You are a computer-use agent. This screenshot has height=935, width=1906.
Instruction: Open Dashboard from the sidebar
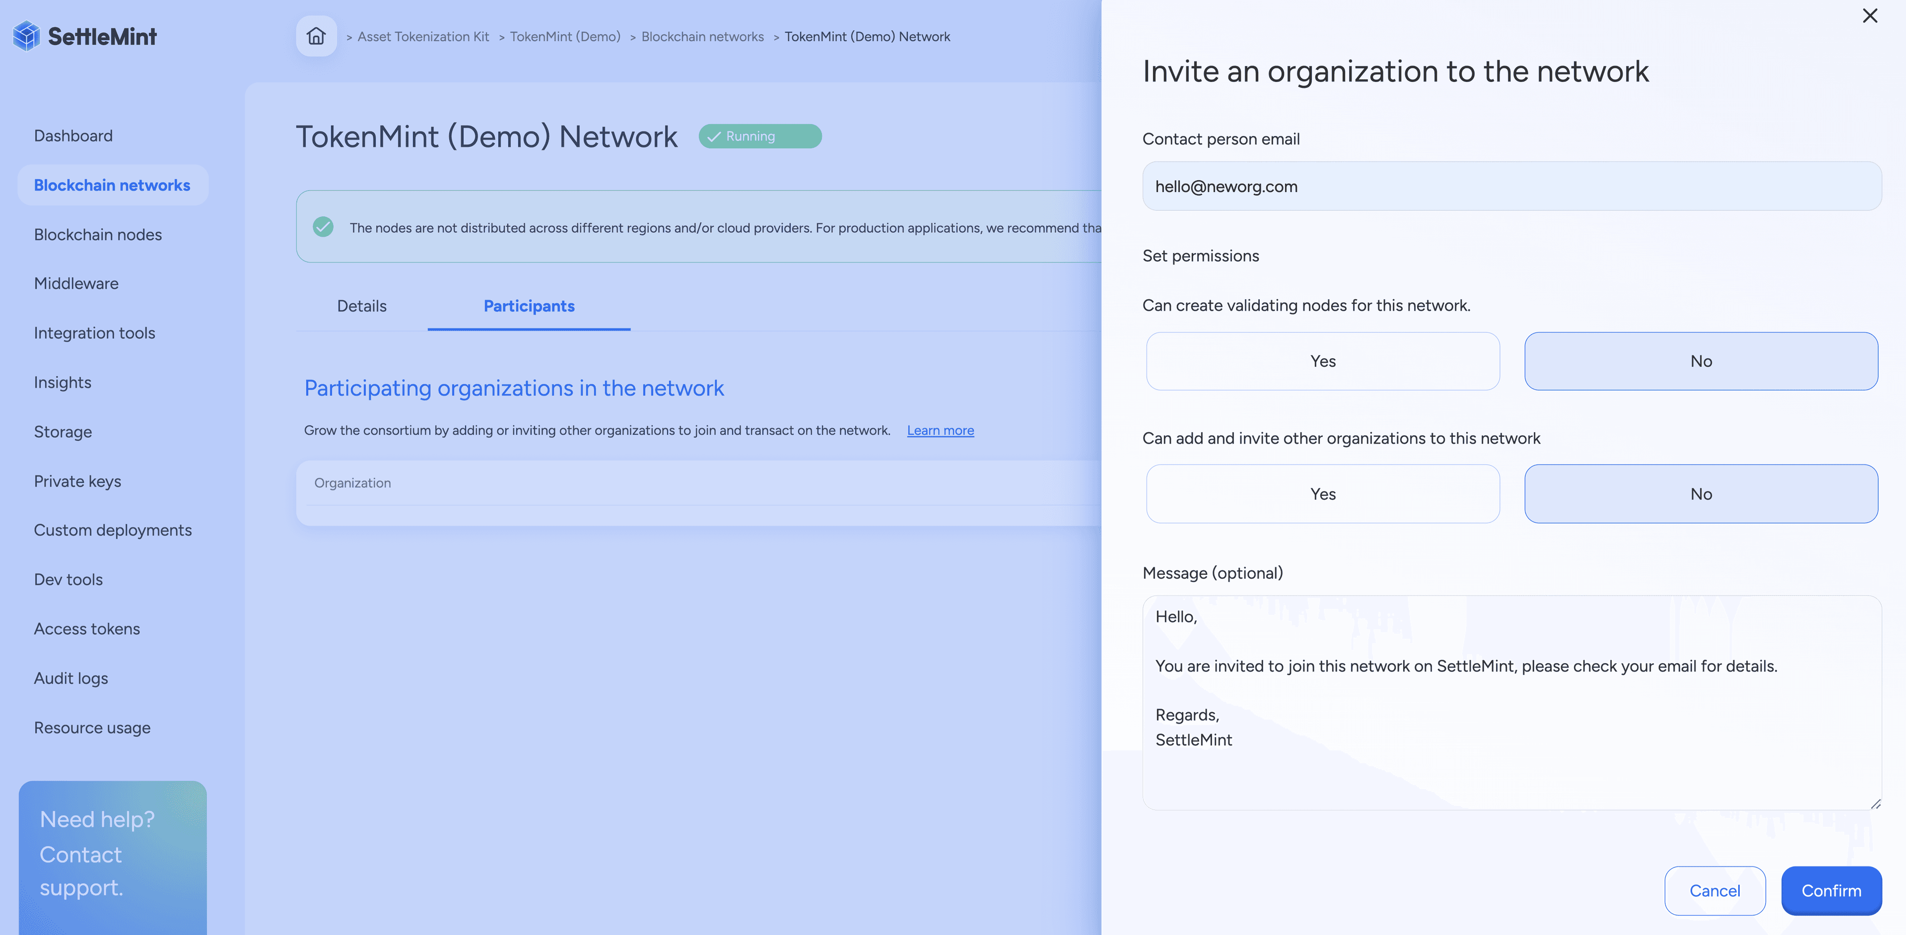tap(73, 136)
